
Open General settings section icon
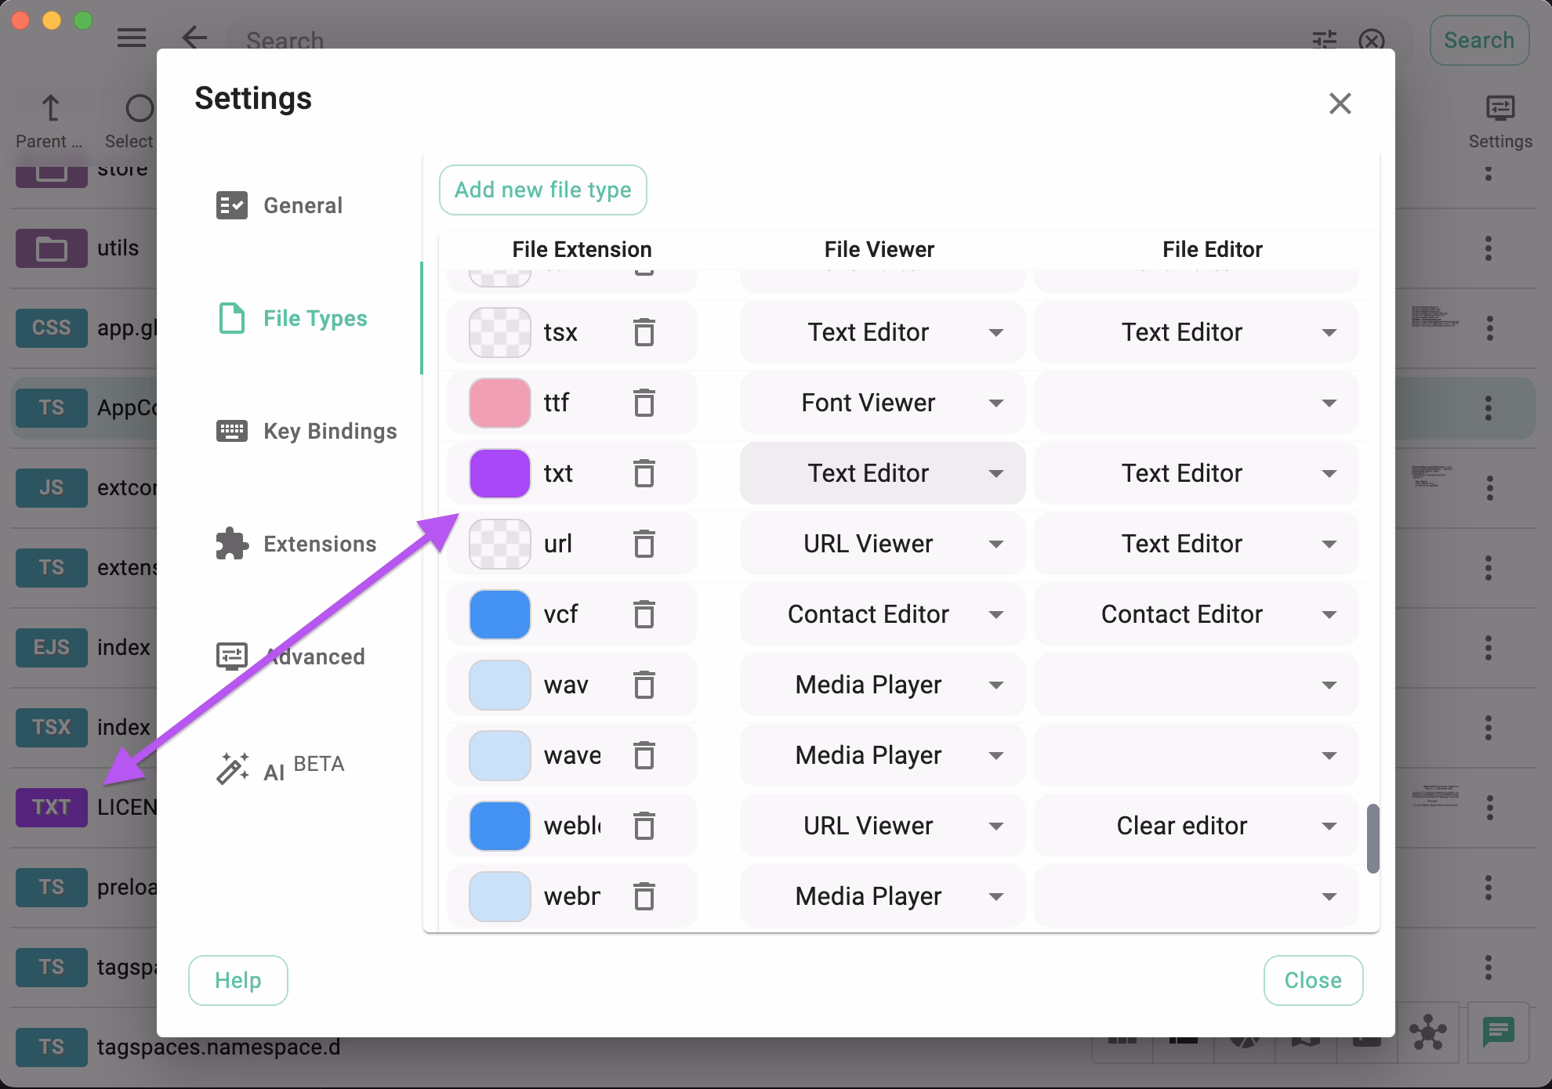232,205
